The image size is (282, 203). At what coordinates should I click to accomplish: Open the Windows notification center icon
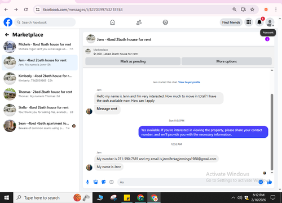tap(273, 197)
